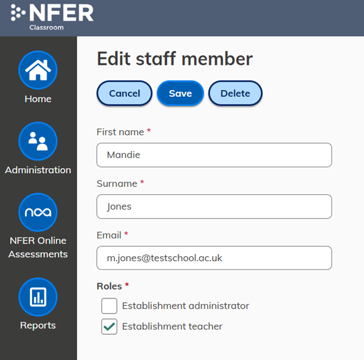Open the Home icon in sidebar

pos(38,70)
